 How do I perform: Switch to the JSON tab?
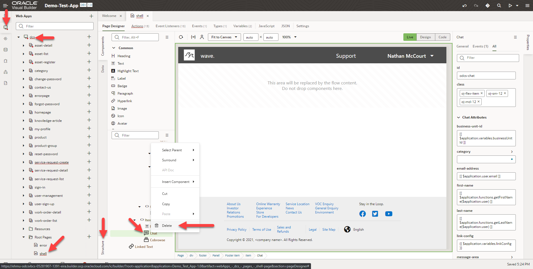pos(285,26)
